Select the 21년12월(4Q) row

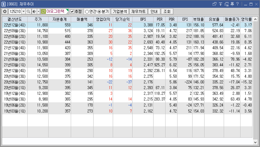(x=127, y=48)
